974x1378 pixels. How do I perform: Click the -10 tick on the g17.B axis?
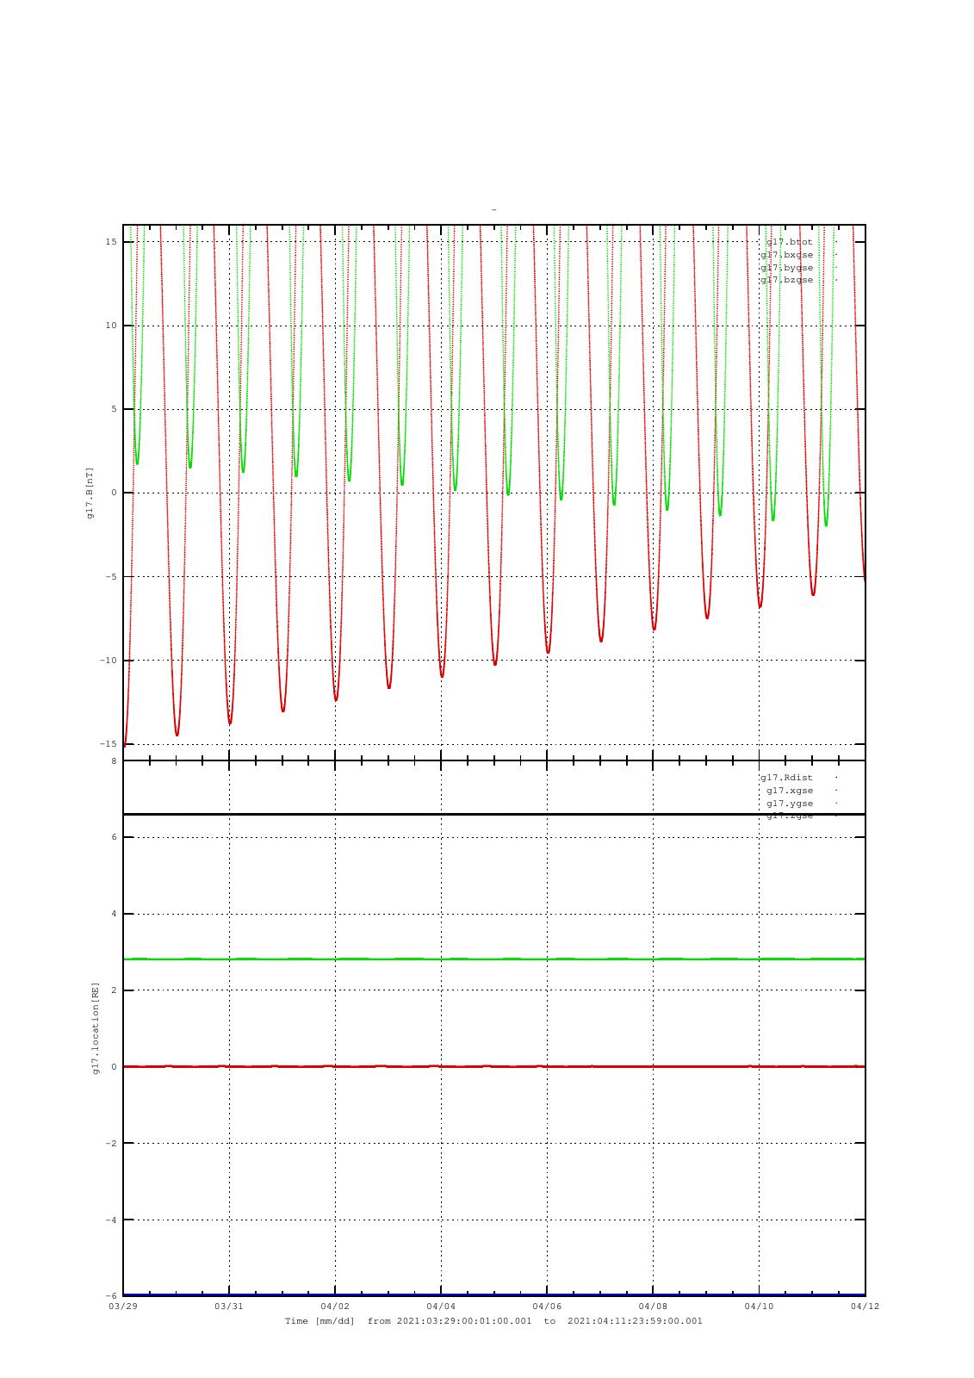pos(109,661)
